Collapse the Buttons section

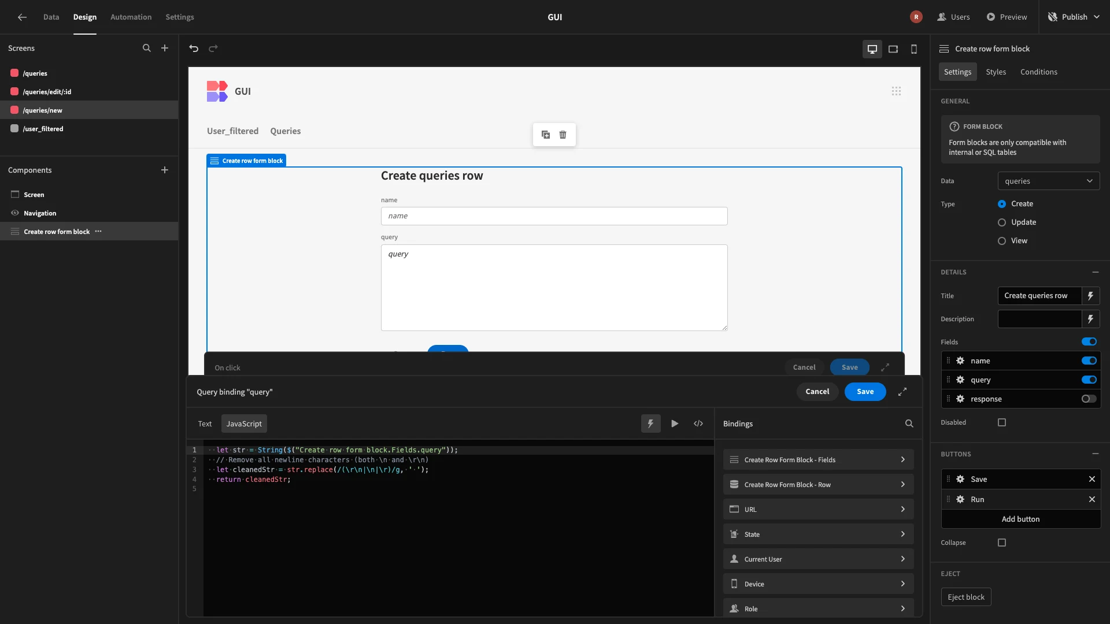[1096, 454]
